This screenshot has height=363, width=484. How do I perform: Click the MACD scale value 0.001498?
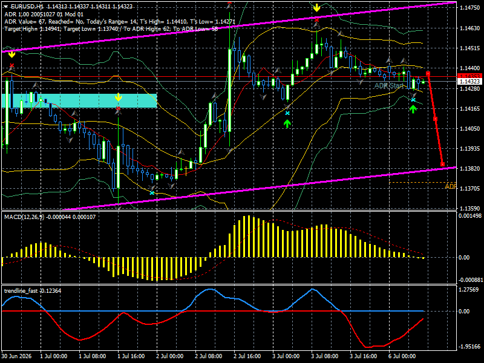tap(470, 216)
